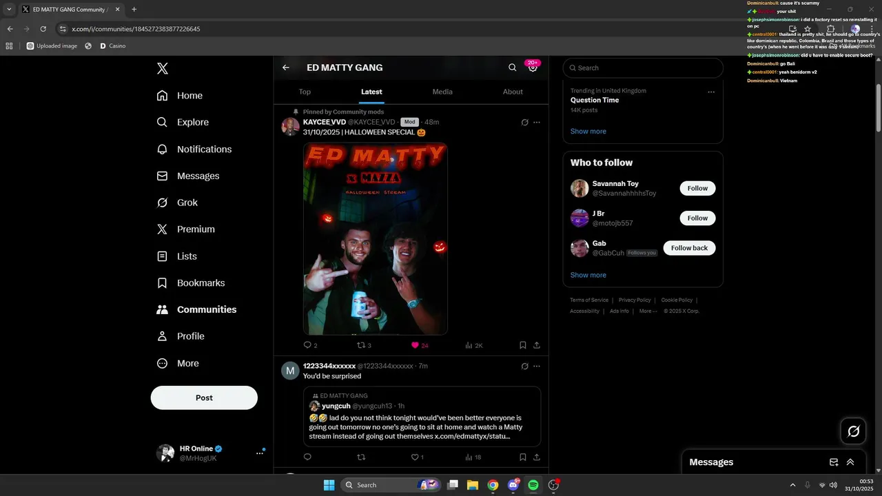Open Messages in sidebar navigation

tap(188, 176)
